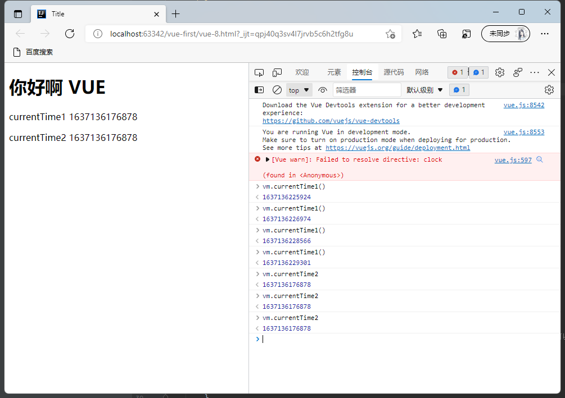Image resolution: width=565 pixels, height=398 pixels.
Task: Toggle live expression eye icon
Action: tap(323, 90)
